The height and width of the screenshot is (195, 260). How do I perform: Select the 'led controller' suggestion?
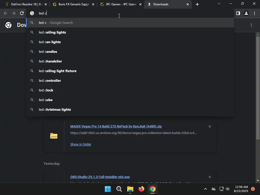pos(130,80)
